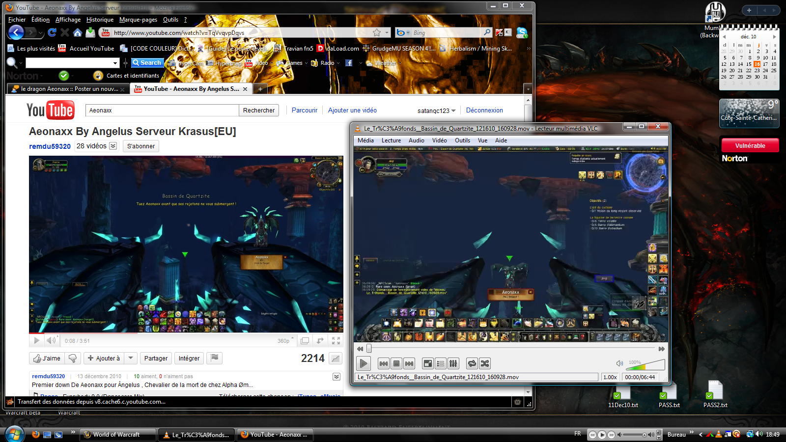Subscribe with the S'abonner button
This screenshot has height=442, width=786.
141,146
